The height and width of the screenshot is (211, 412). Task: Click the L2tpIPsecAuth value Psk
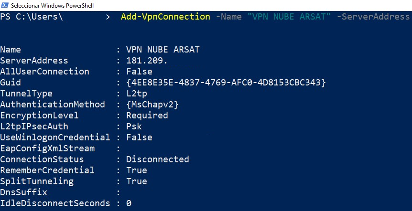click(x=134, y=127)
